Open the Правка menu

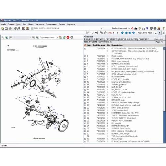11,24
